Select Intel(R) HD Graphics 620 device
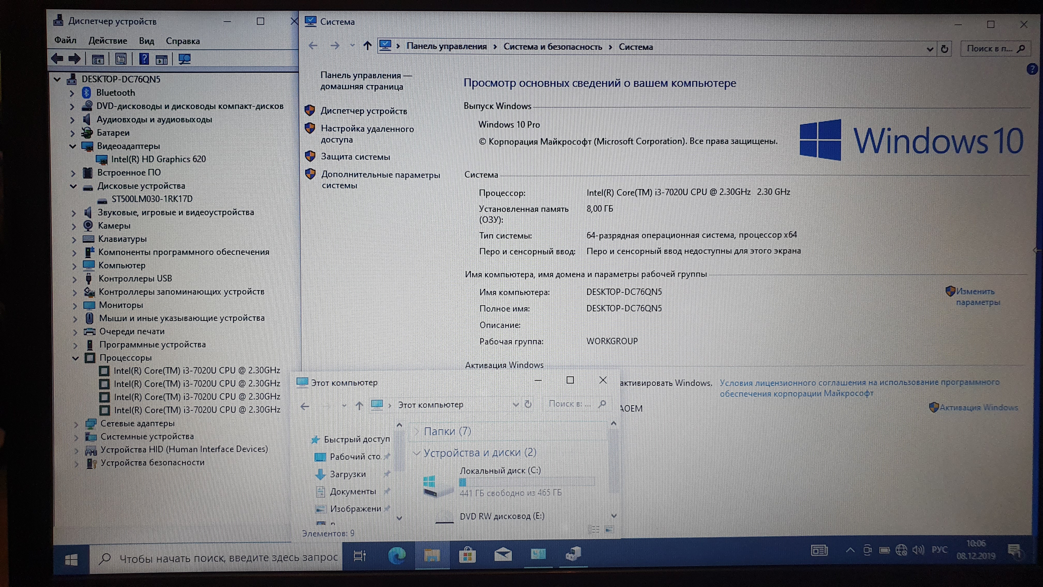The width and height of the screenshot is (1043, 587). pyautogui.click(x=158, y=159)
